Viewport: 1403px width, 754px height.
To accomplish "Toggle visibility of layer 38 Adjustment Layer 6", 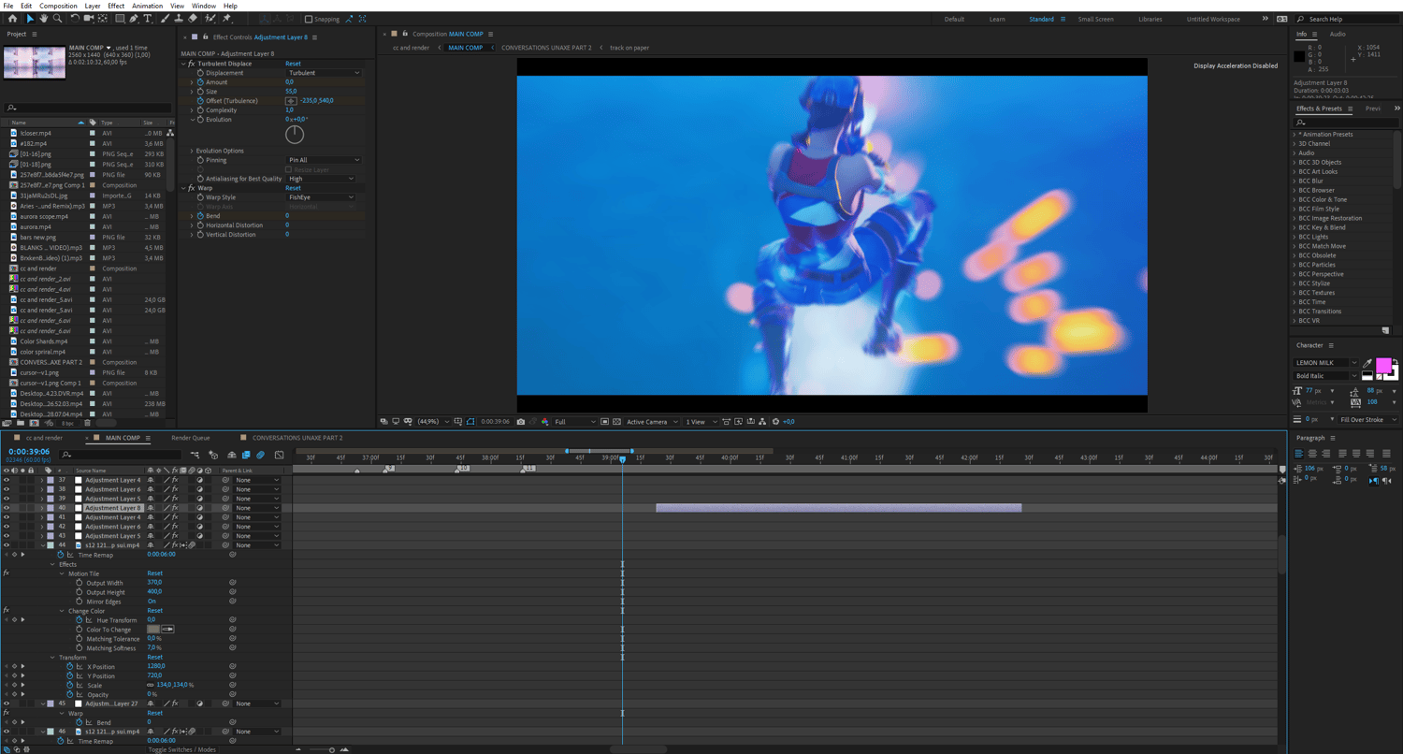I will coord(7,489).
